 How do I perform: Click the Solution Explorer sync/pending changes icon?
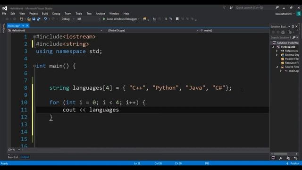[x=290, y=32]
